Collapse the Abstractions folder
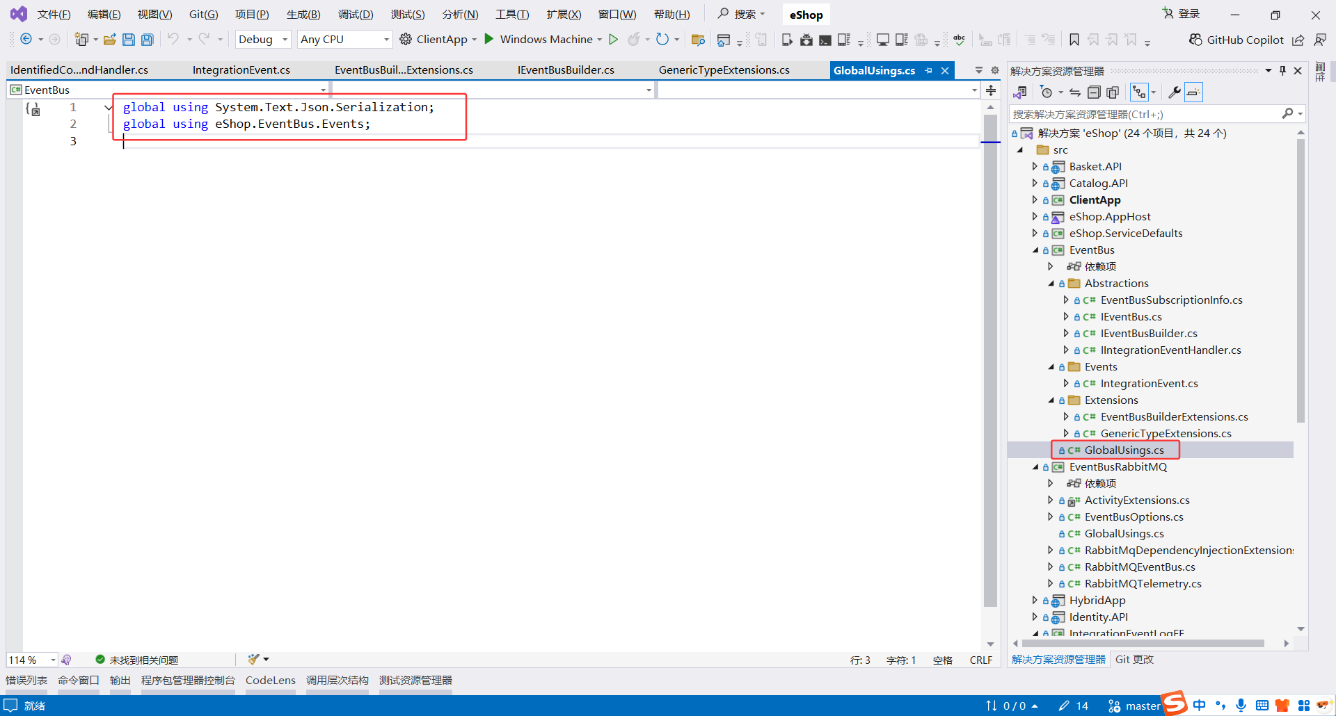 [1051, 284]
